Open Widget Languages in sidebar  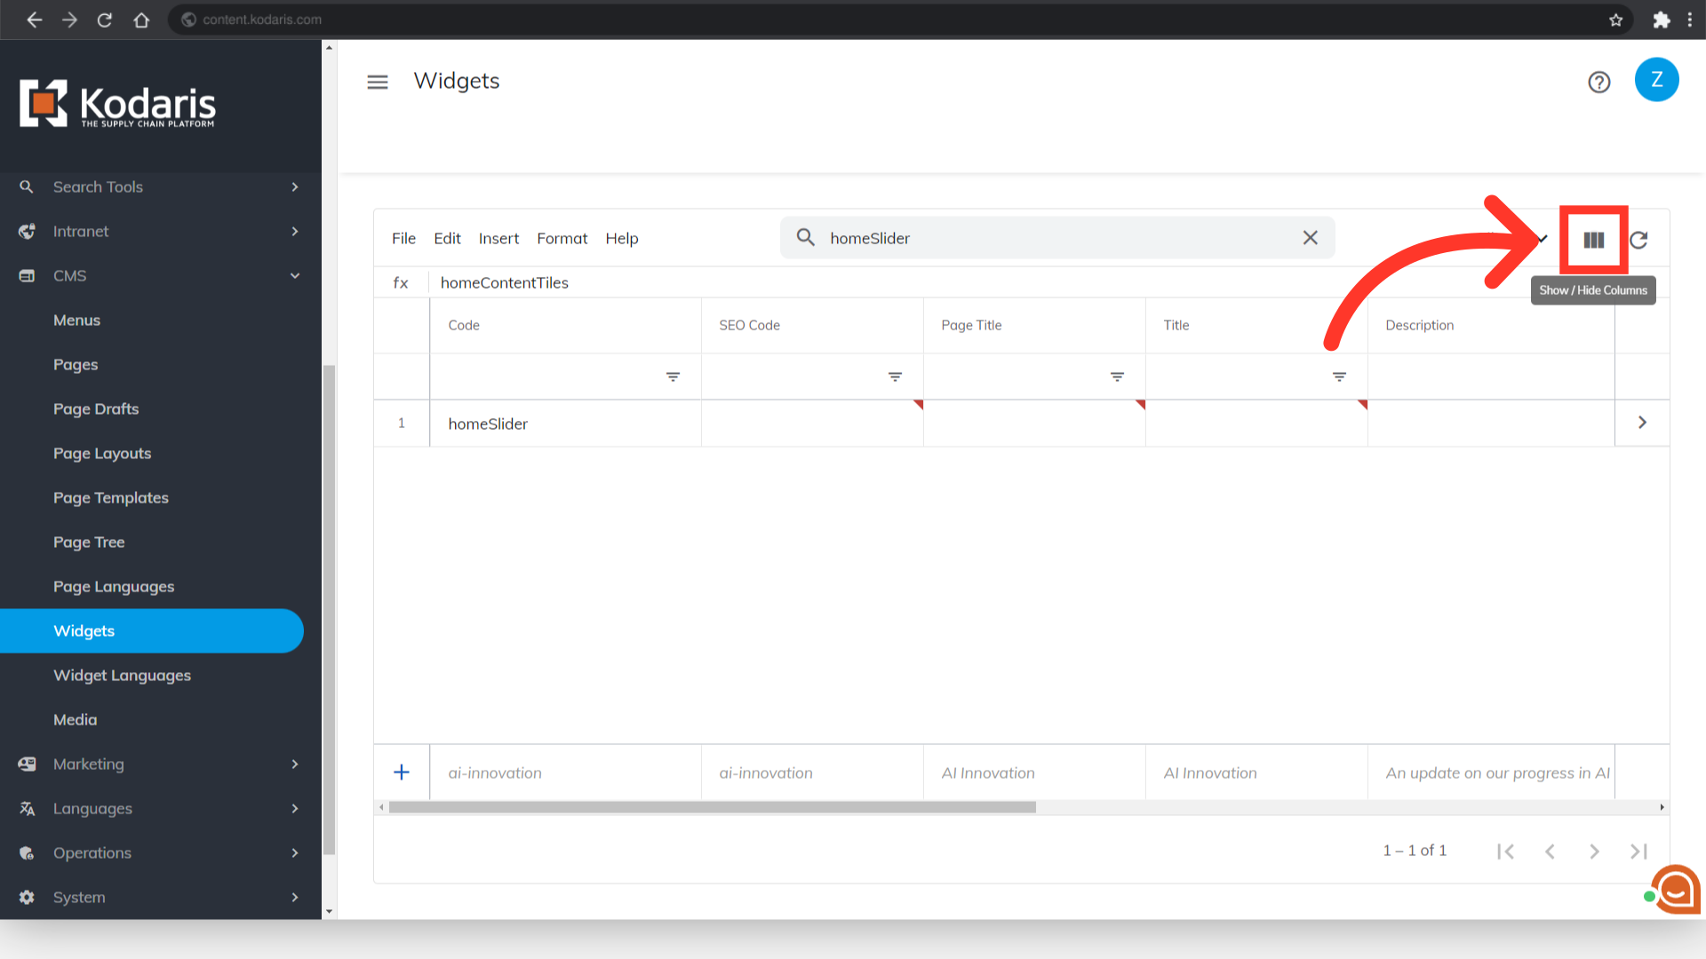tap(123, 676)
